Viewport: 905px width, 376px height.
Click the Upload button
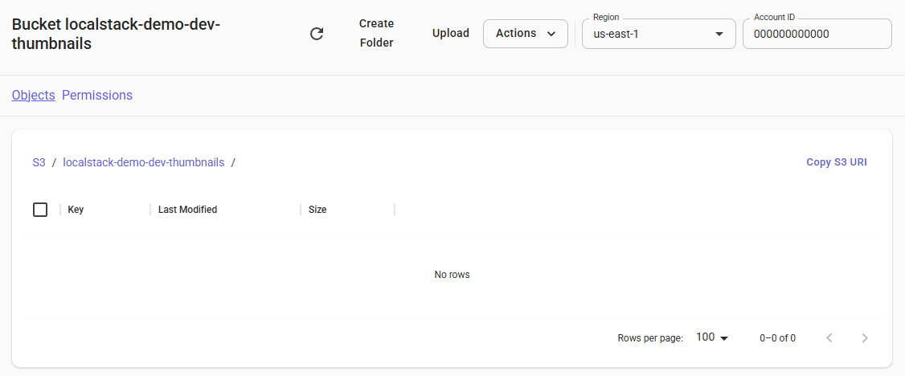[x=451, y=34]
